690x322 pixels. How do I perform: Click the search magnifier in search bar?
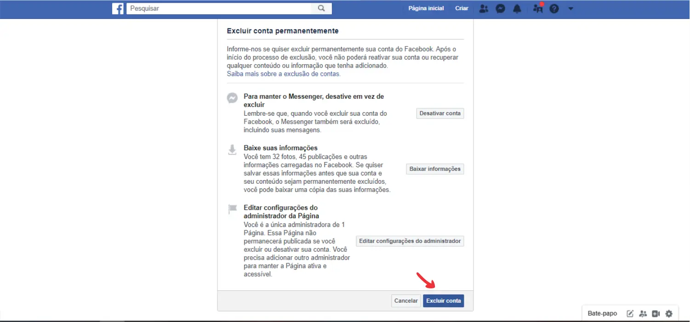tap(321, 8)
